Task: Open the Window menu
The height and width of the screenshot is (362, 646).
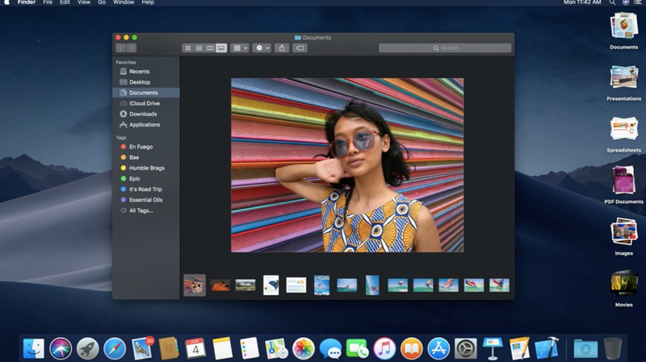Action: (x=124, y=2)
